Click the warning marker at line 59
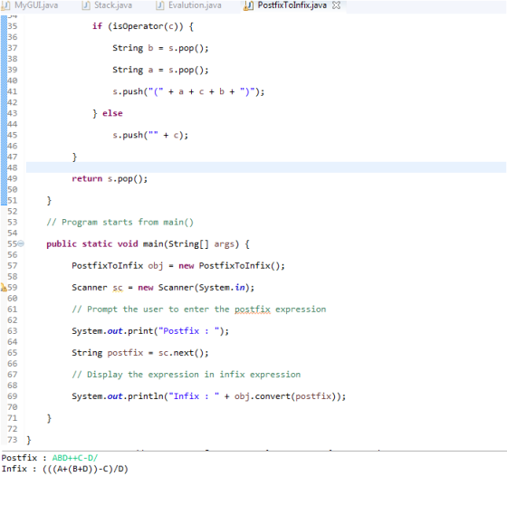507x505 pixels. [x=4, y=287]
